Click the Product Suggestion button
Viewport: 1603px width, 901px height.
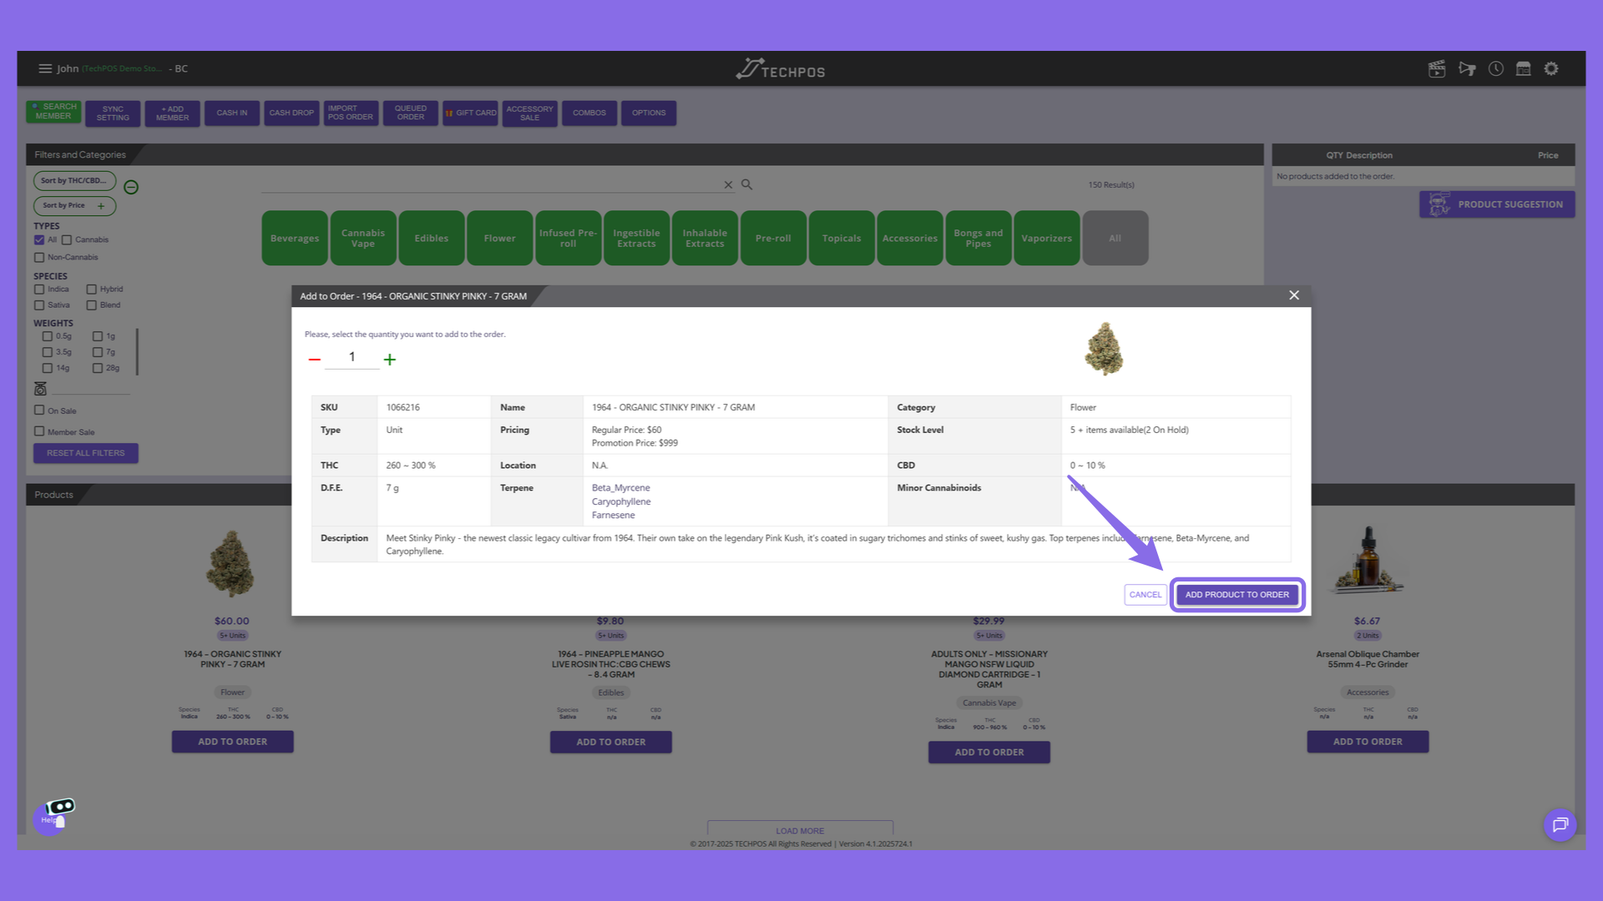point(1497,204)
